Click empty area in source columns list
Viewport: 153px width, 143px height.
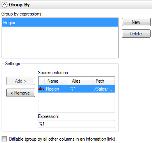point(76,102)
